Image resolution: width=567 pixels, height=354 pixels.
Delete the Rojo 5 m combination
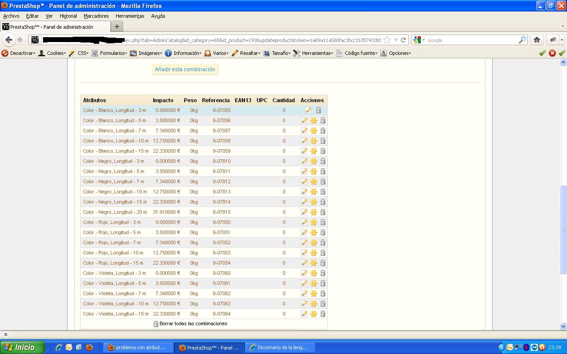pyautogui.click(x=323, y=232)
